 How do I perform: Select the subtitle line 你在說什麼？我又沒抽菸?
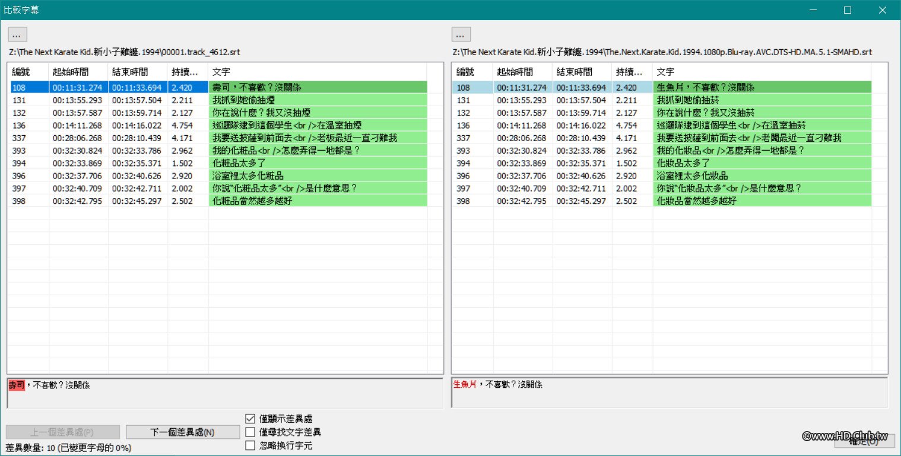762,113
